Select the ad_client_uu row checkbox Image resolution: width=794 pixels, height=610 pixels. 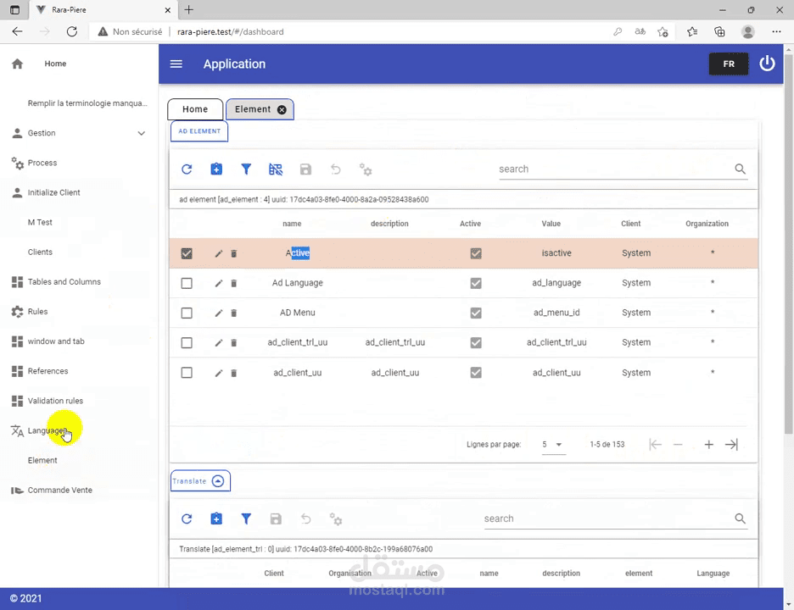point(187,373)
